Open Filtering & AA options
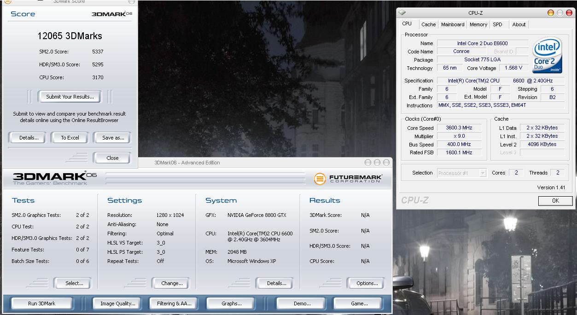Viewport: 577px width, 315px height. pos(174,303)
